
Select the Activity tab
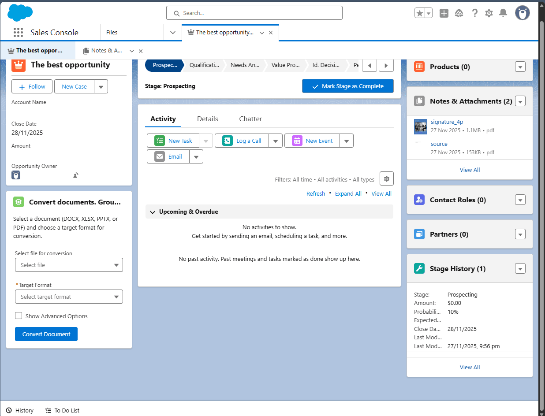(163, 119)
